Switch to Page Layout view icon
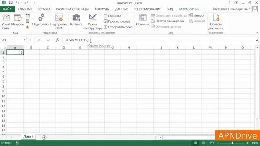The image size is (260, 146). pyautogui.click(x=204, y=143)
